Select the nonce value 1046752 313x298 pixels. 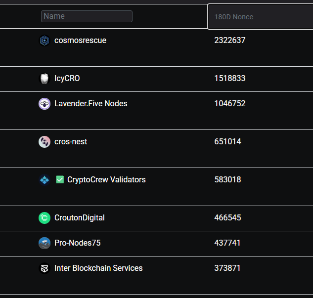[230, 104]
